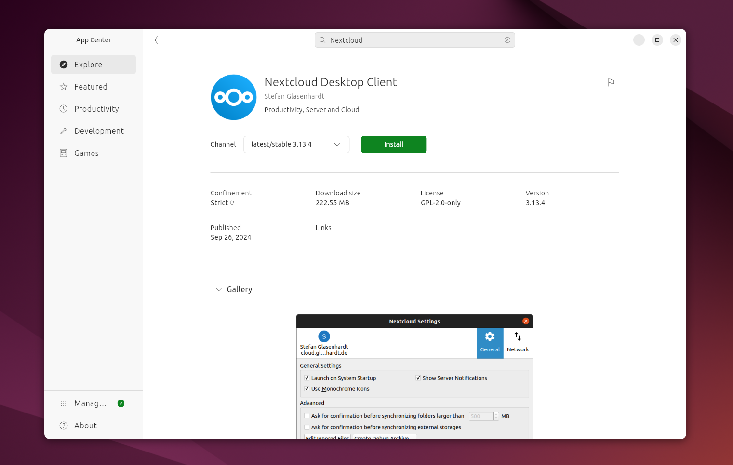Open the channel dropdown latest/stable 3.13.4

296,144
